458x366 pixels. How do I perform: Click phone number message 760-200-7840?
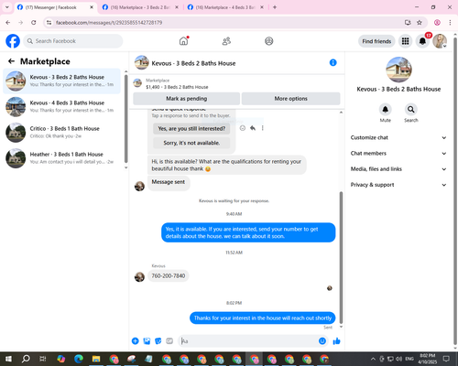[x=169, y=275]
